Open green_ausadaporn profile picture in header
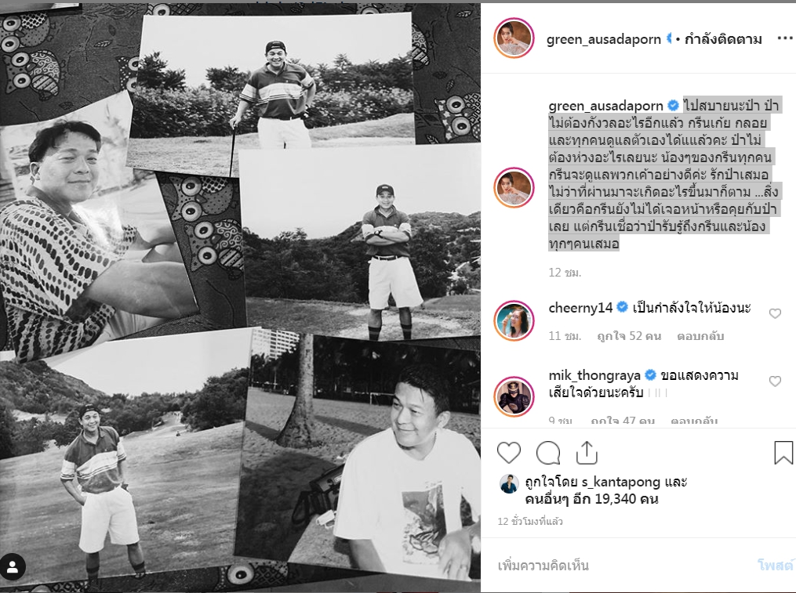 (x=514, y=38)
